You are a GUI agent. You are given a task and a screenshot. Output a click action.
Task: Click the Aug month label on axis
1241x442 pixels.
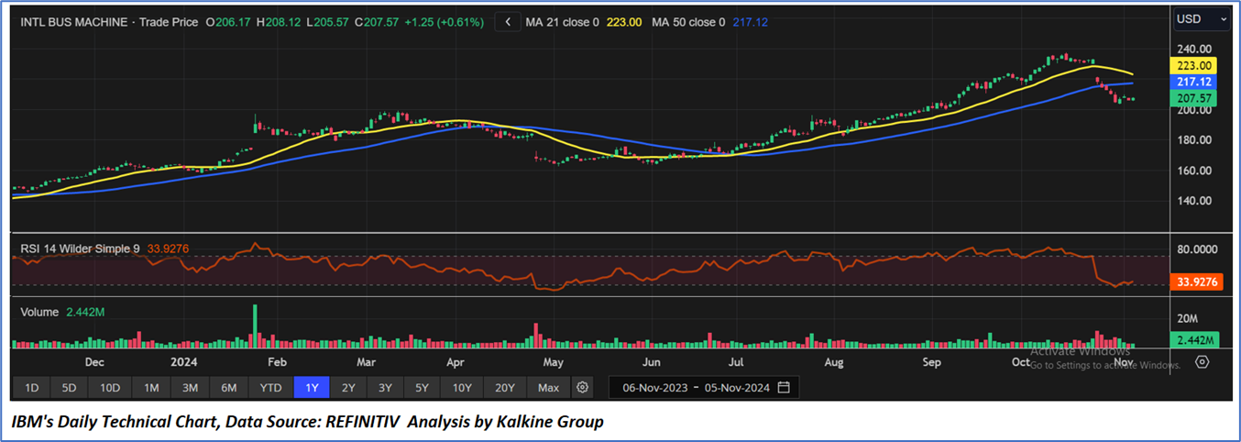tap(833, 362)
